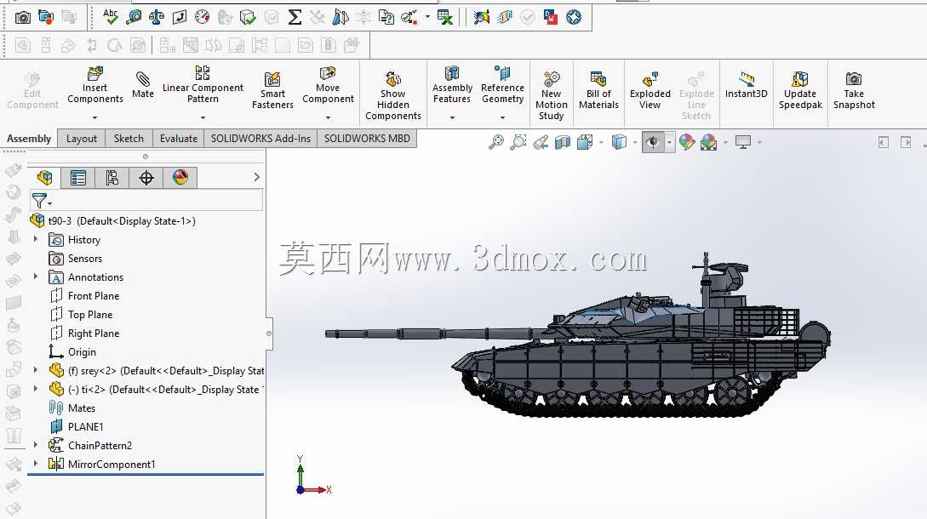Open Linear Component Pattern dropdown arrow

coord(203,117)
